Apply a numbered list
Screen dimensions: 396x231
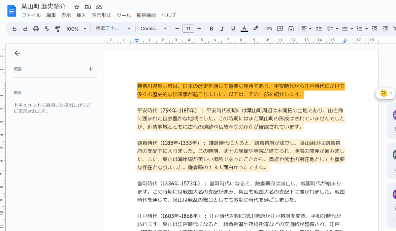pos(360,29)
